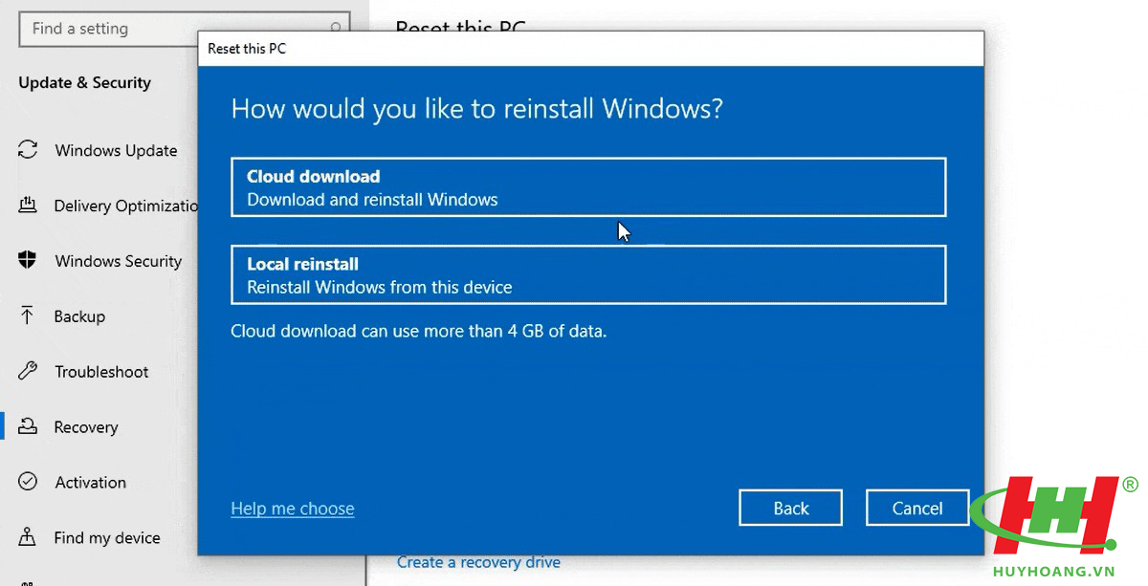This screenshot has width=1148, height=586.
Task: Select Recovery in the sidebar
Action: [x=86, y=427]
